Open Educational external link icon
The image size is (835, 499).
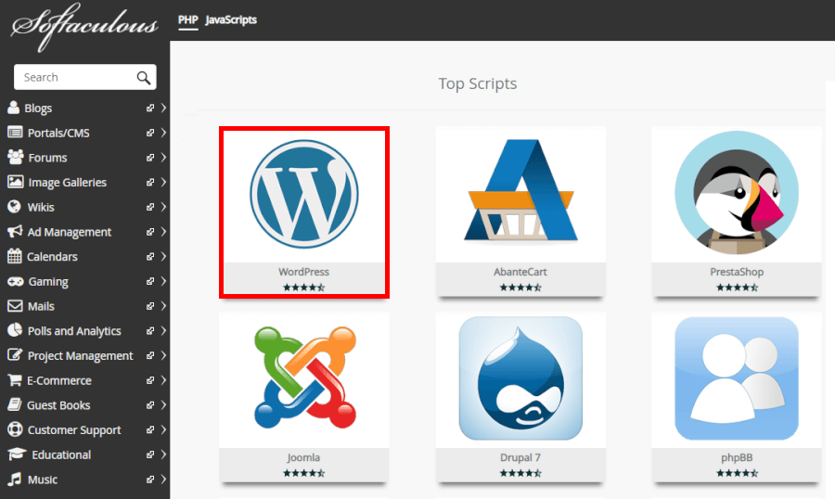[150, 454]
